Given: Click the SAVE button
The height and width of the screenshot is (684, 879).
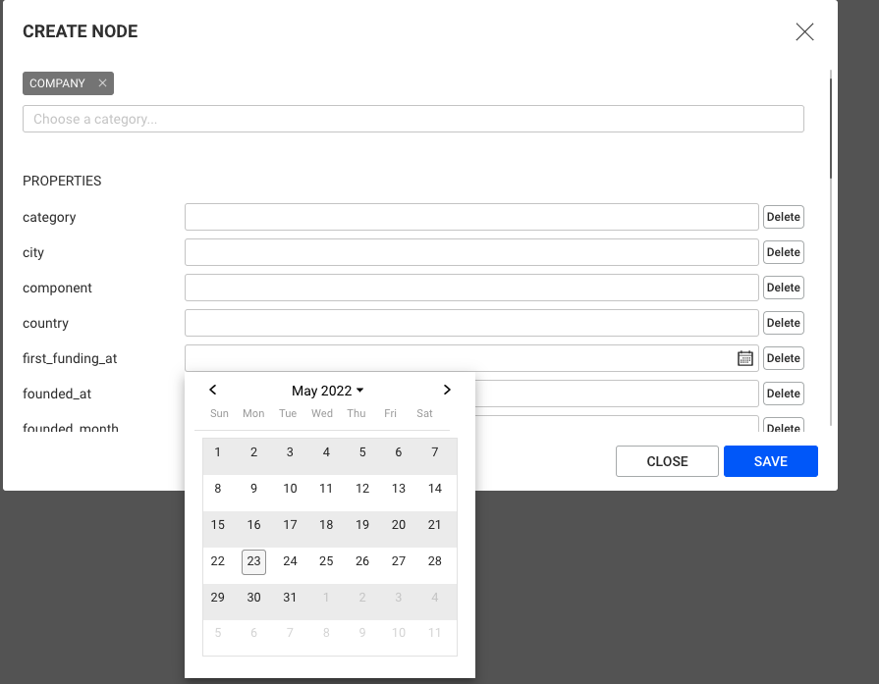Looking at the screenshot, I should (x=770, y=461).
